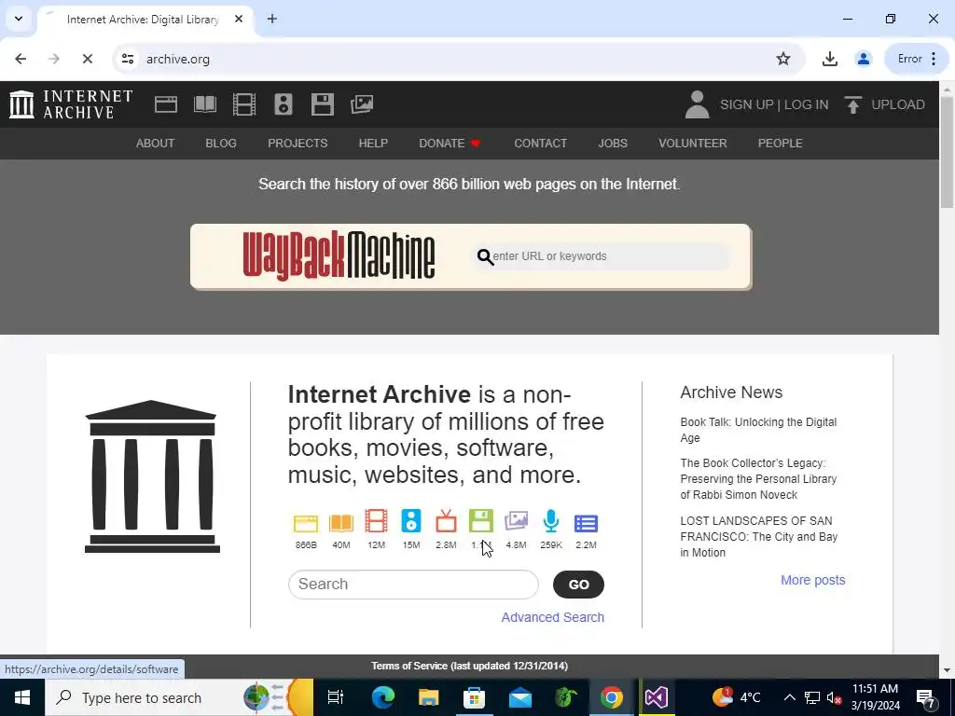Viewport: 955px width, 716px height.
Task: Open the More posts link
Action: (813, 580)
